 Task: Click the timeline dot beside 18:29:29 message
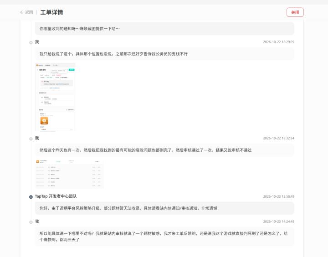pyautogui.click(x=31, y=43)
